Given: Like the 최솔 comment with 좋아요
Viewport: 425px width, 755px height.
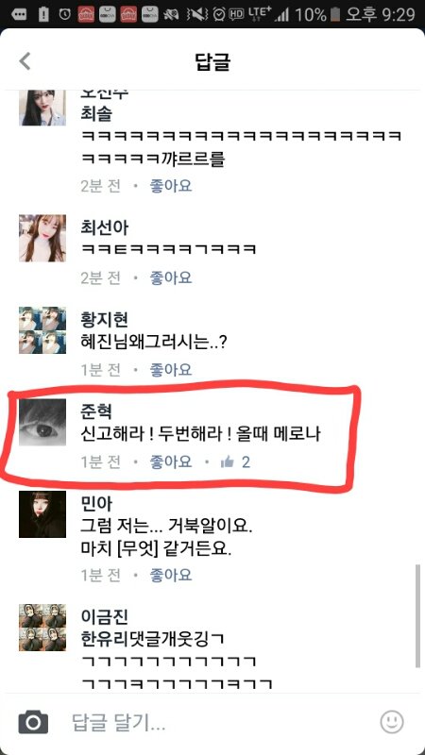Looking at the screenshot, I should point(171,185).
